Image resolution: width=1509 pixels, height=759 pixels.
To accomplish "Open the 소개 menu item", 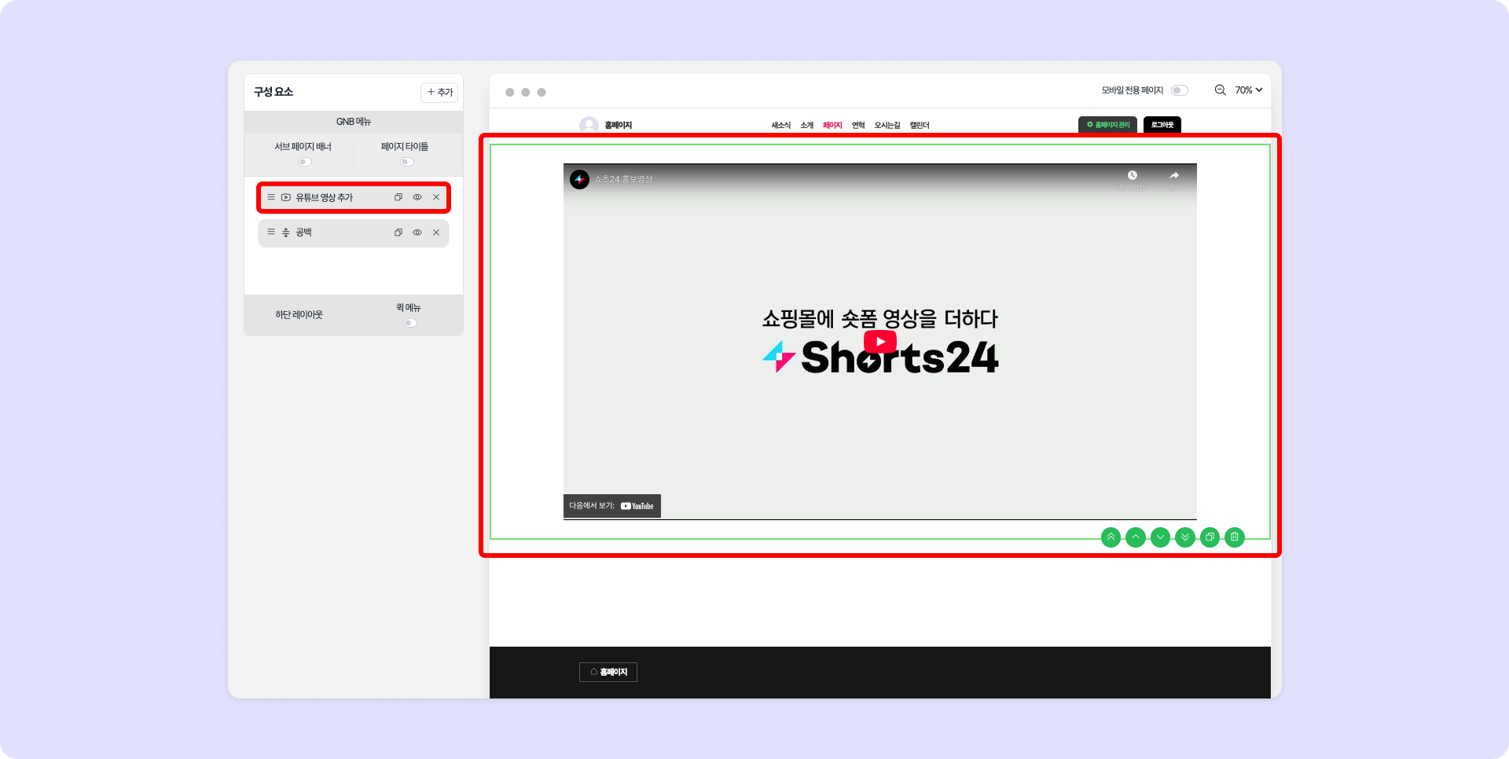I will point(807,126).
